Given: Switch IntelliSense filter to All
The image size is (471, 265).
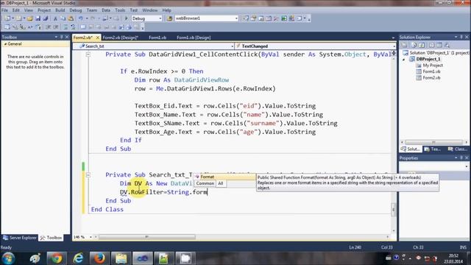Looking at the screenshot, I should (221, 183).
